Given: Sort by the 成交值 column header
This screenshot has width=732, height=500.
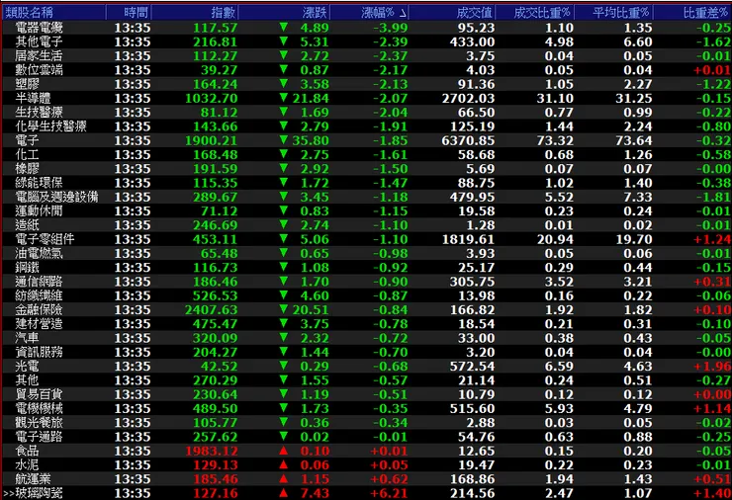Looking at the screenshot, I should coord(452,13).
